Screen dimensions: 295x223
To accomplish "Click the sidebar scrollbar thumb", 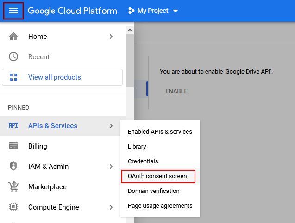I will click(x=130, y=61).
